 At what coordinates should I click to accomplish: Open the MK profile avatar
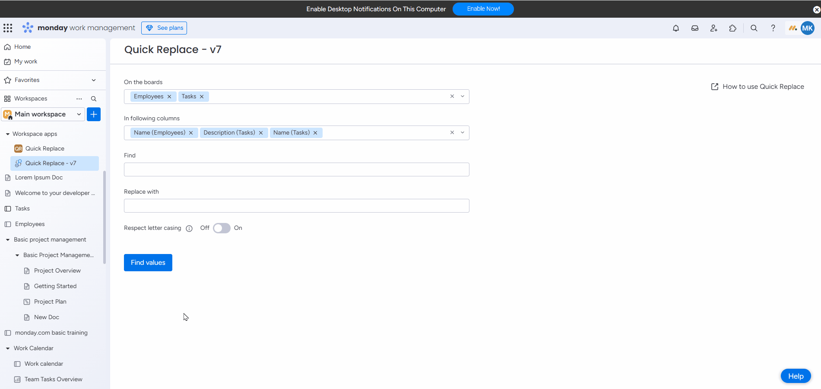(808, 28)
